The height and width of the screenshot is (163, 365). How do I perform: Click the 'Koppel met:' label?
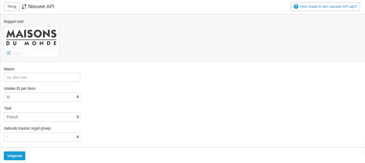coord(14,21)
